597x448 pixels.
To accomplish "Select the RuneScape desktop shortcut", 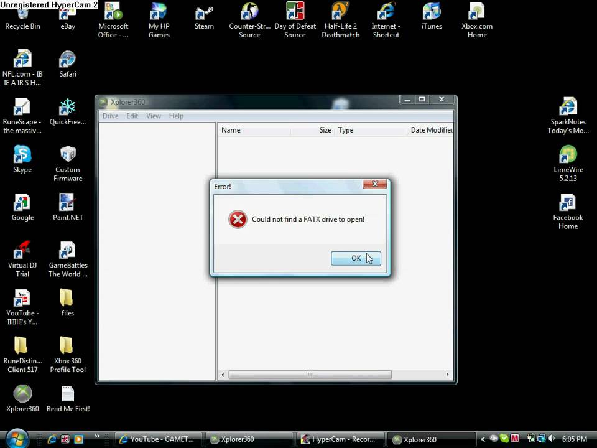I will pyautogui.click(x=22, y=116).
